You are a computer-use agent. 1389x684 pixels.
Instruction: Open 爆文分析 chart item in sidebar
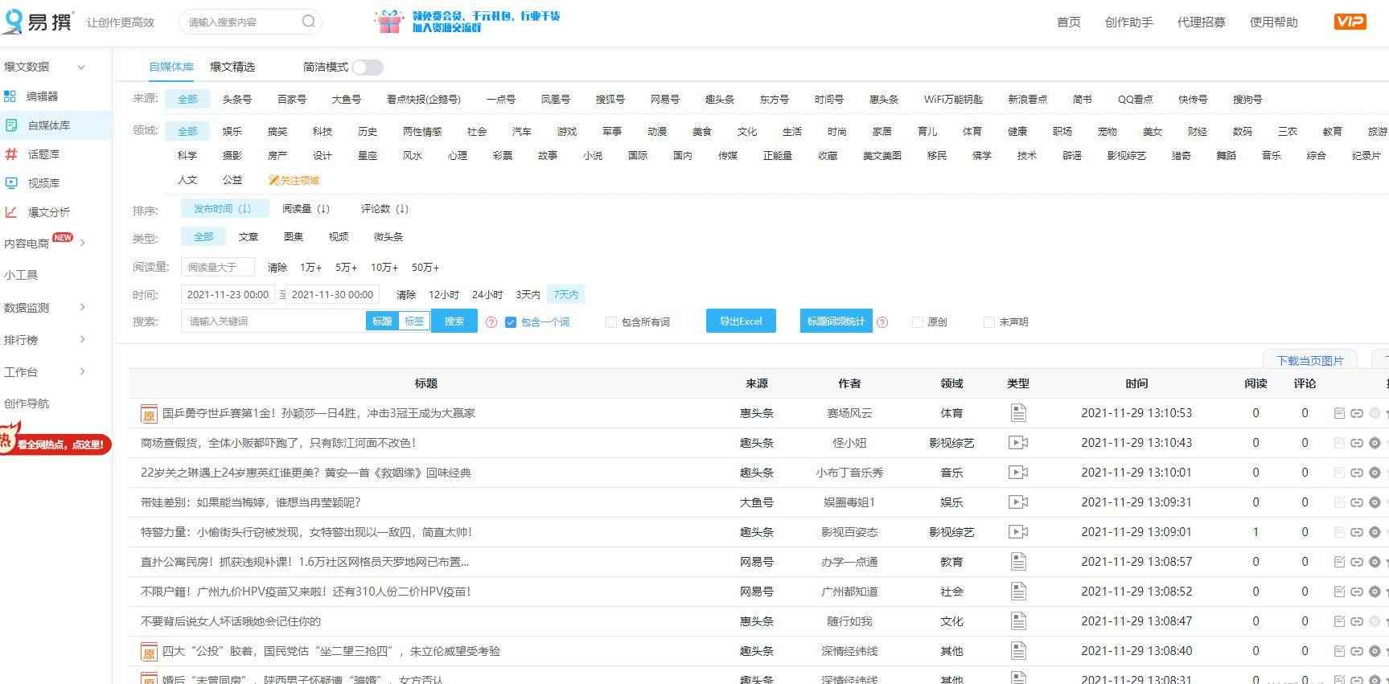coord(48,212)
